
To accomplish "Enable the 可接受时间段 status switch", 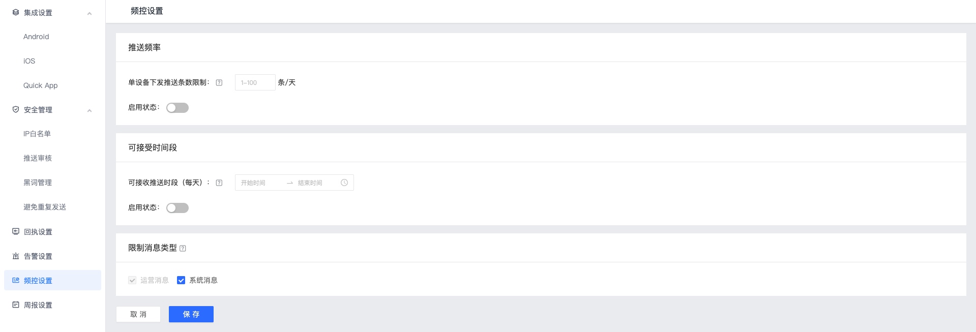I will 178,208.
